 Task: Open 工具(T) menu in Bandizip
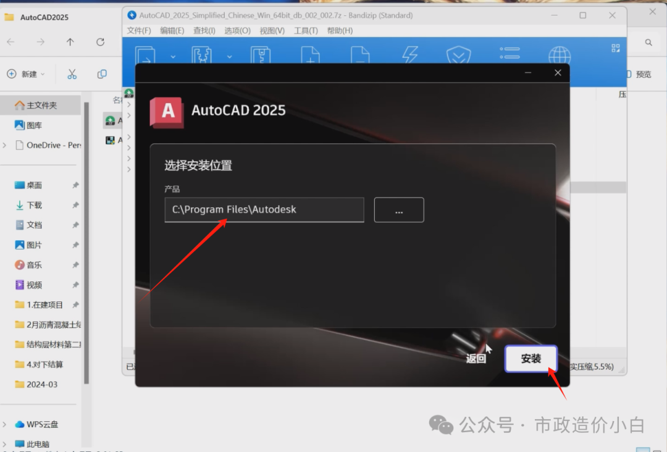click(x=306, y=31)
